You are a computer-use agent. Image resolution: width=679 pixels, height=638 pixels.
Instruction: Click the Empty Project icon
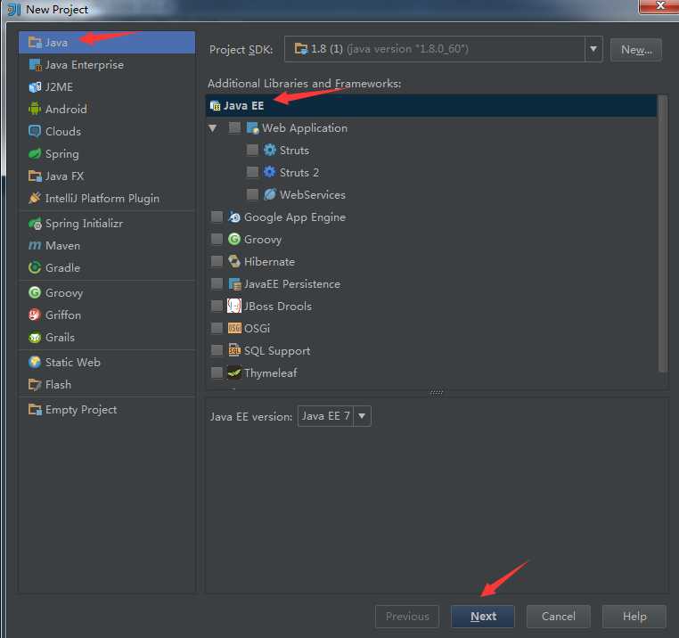click(x=35, y=410)
